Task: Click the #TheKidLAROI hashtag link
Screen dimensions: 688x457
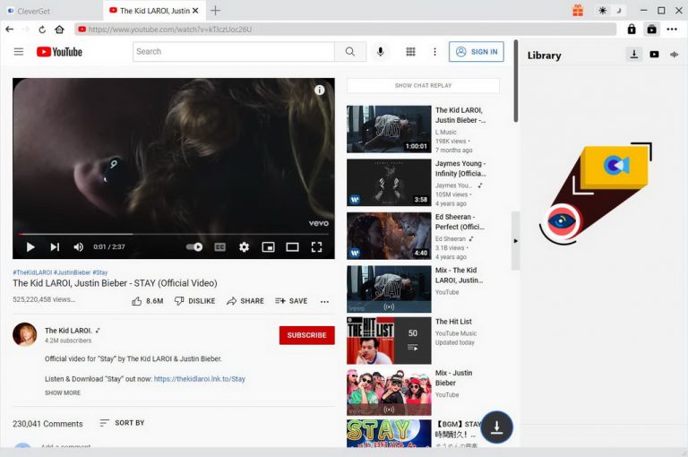Action: pos(32,272)
